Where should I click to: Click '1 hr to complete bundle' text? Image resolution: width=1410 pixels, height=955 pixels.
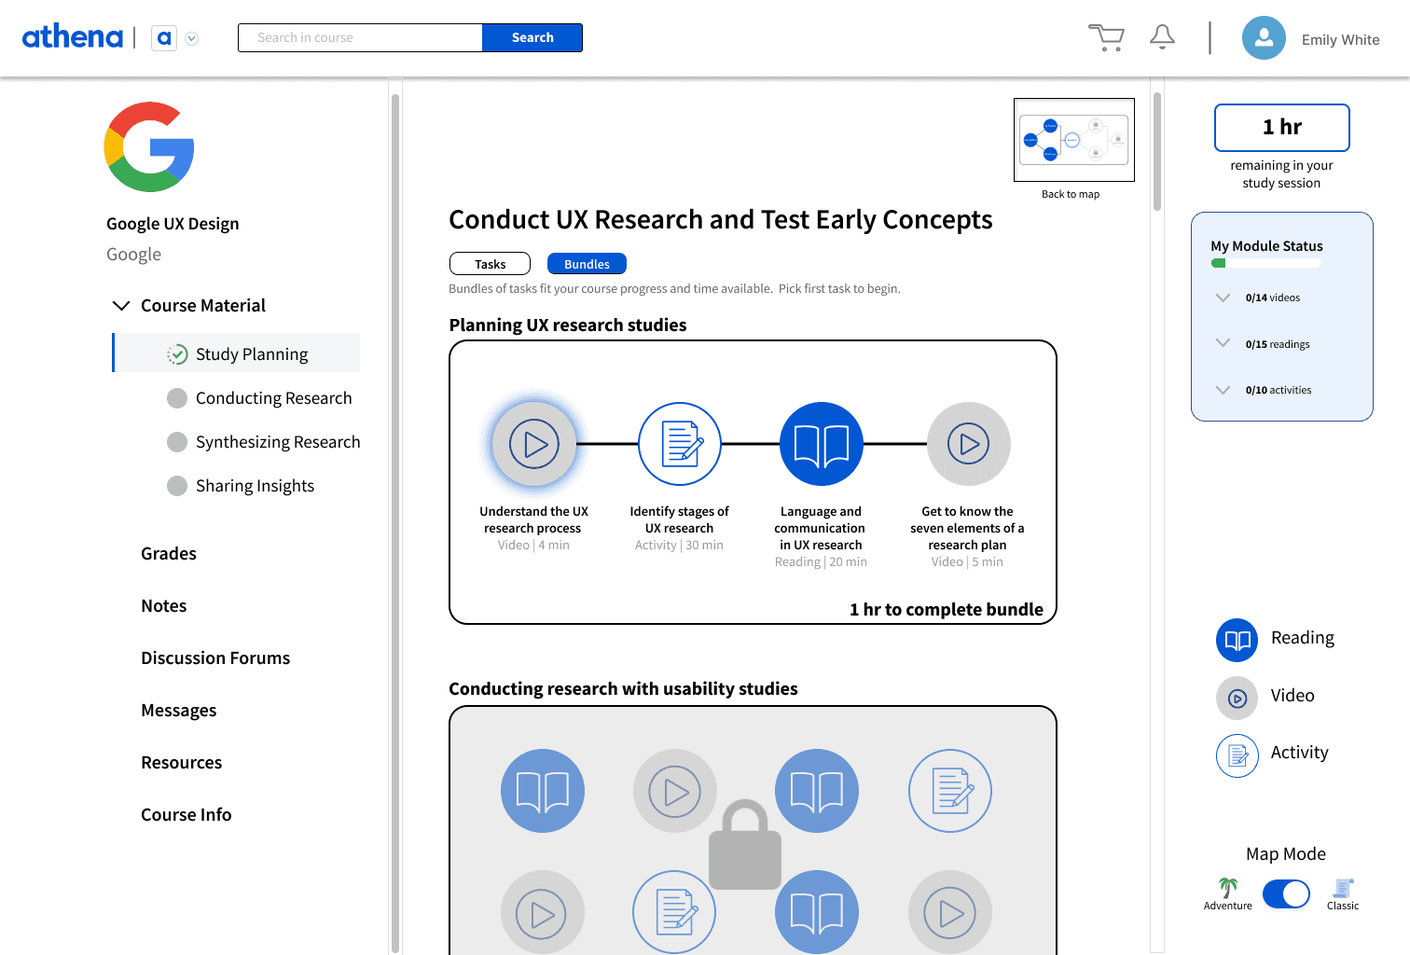coord(947,610)
